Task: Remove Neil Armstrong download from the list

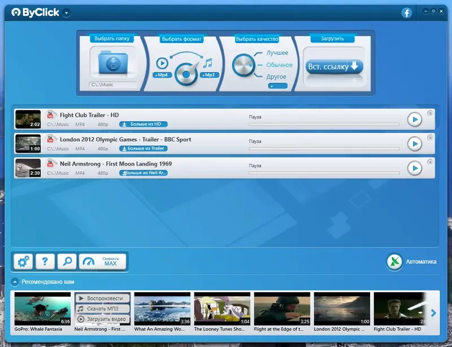Action: tap(430, 162)
